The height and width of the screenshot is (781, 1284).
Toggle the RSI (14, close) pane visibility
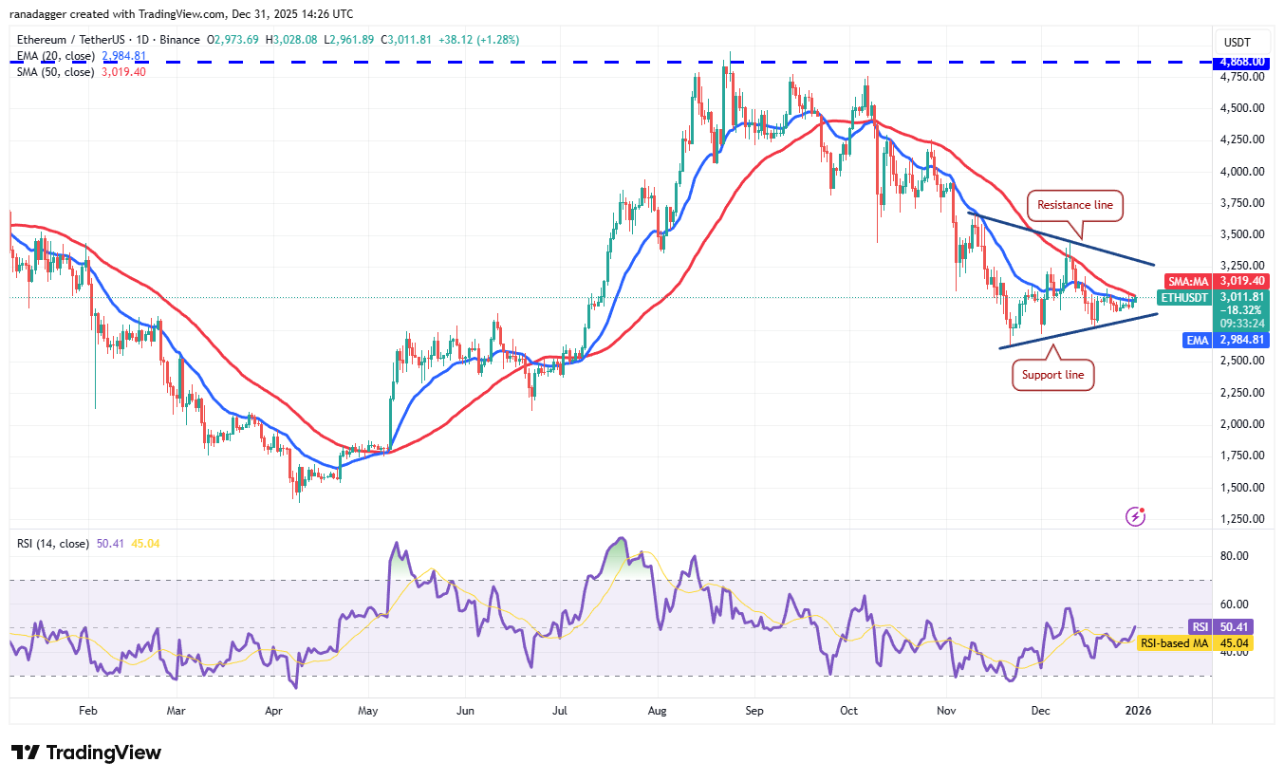[52, 543]
